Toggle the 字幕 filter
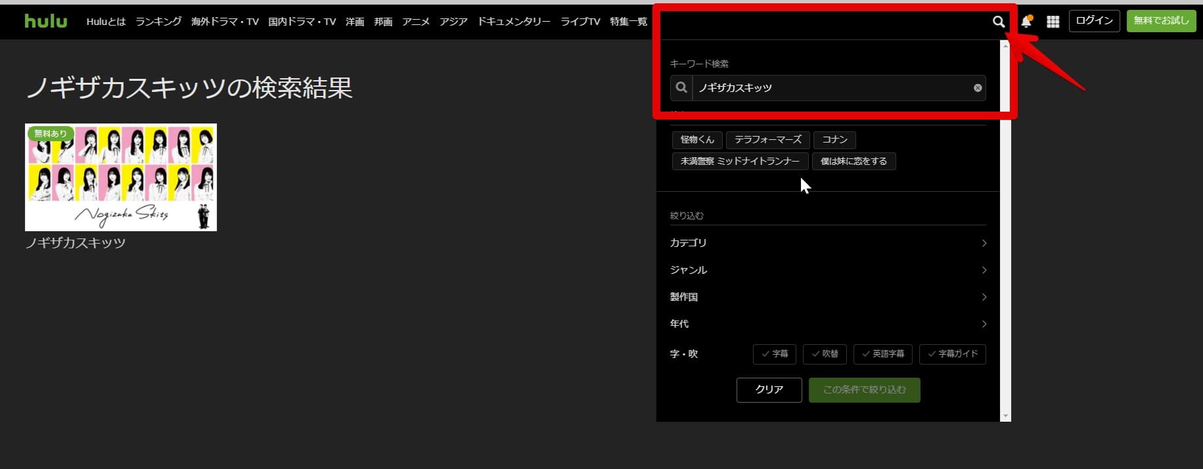The width and height of the screenshot is (1203, 469). click(x=775, y=354)
